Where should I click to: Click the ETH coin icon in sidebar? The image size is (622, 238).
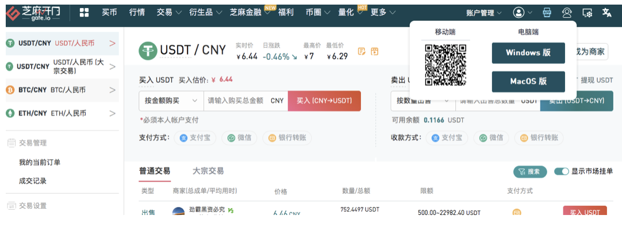tap(10, 113)
